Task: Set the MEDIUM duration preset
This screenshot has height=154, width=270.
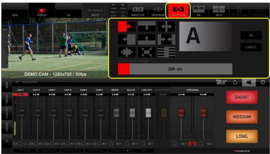Action: pyautogui.click(x=242, y=117)
